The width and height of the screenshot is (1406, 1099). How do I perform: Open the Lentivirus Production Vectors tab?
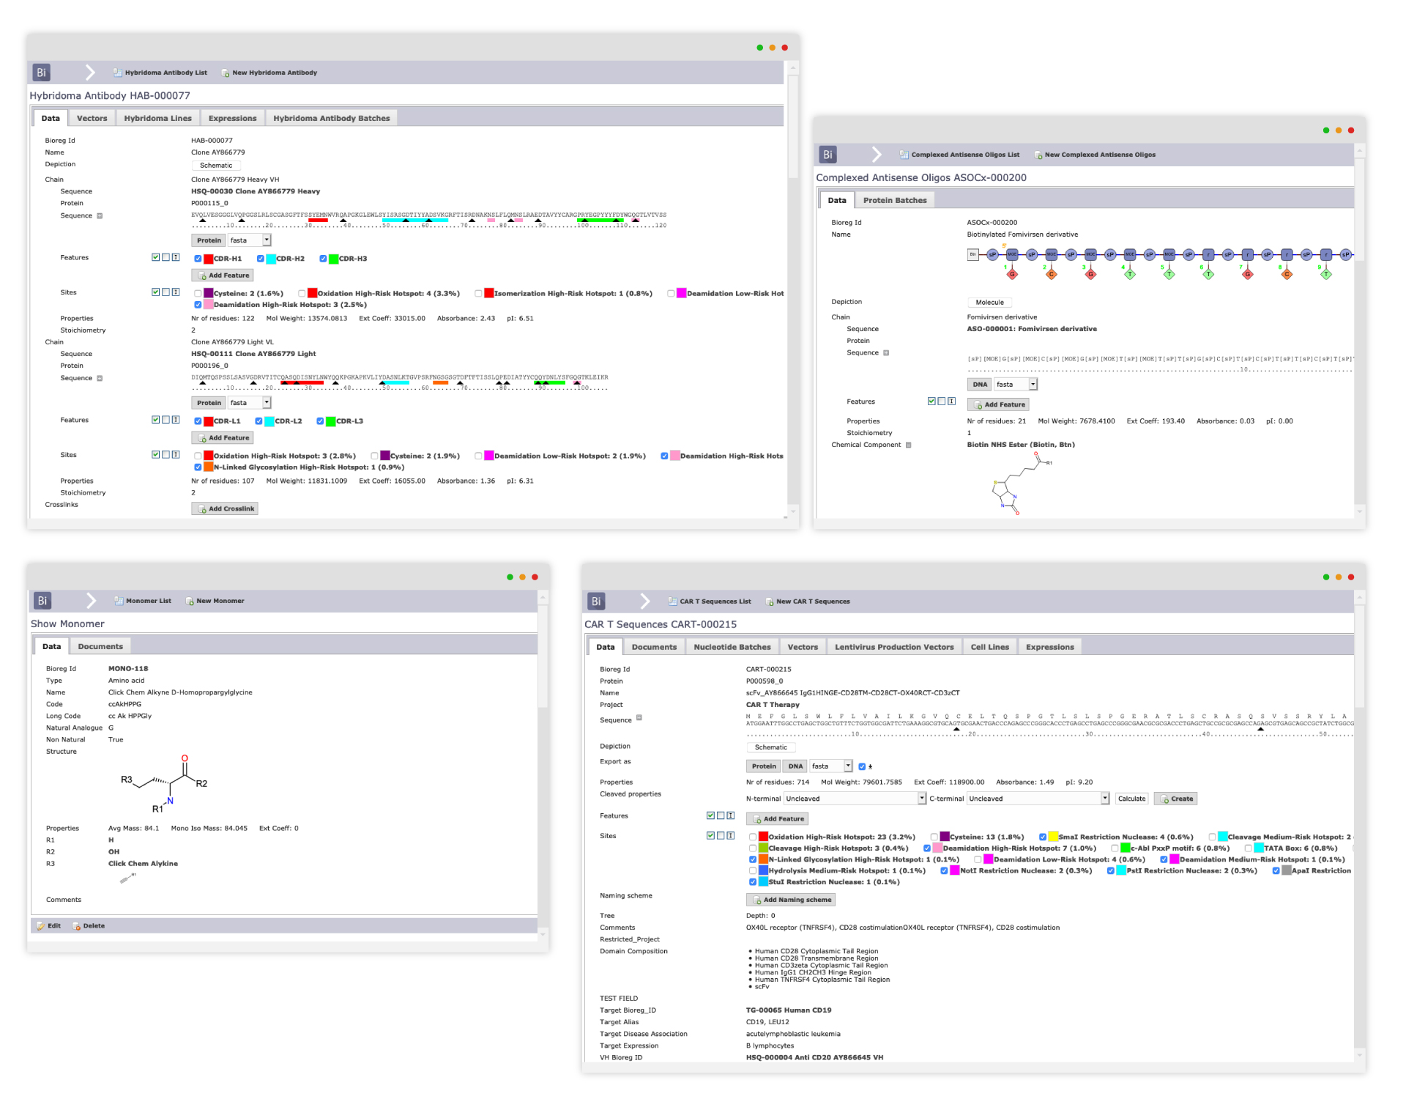893,646
